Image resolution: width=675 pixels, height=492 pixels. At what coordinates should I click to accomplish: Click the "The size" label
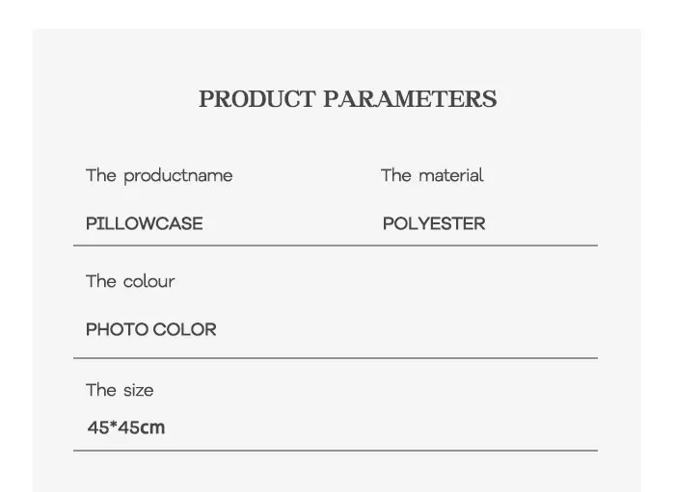(x=120, y=390)
